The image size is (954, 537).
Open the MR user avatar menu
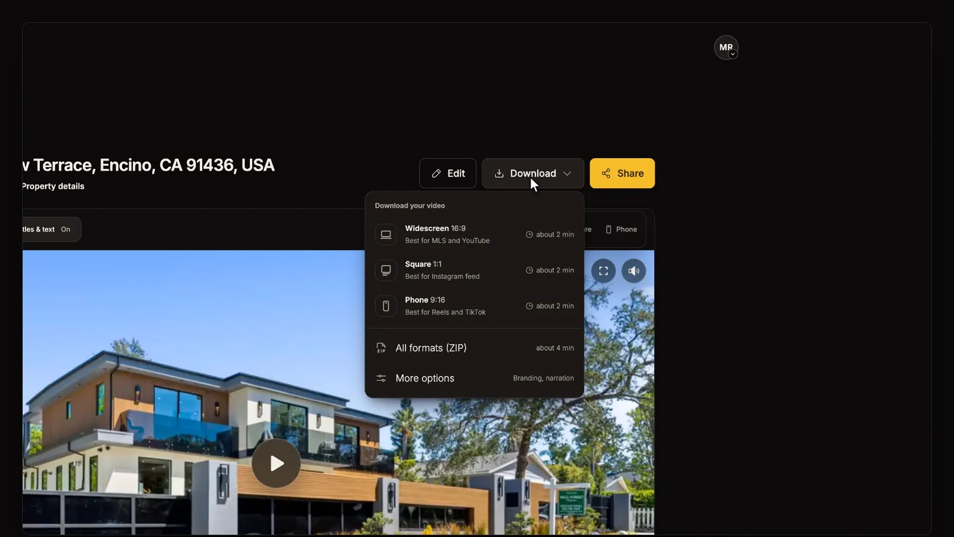coord(726,48)
